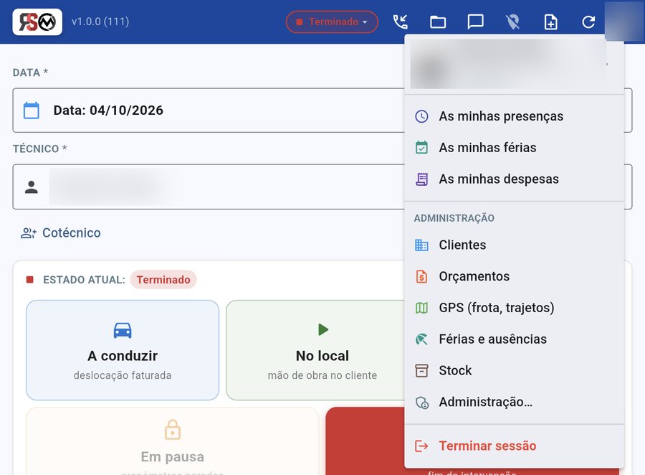This screenshot has height=475, width=645.
Task: Click the add document icon
Action: point(550,22)
